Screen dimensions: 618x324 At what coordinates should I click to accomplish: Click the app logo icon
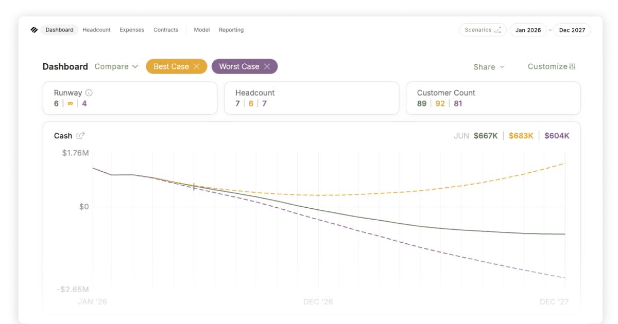pos(34,30)
